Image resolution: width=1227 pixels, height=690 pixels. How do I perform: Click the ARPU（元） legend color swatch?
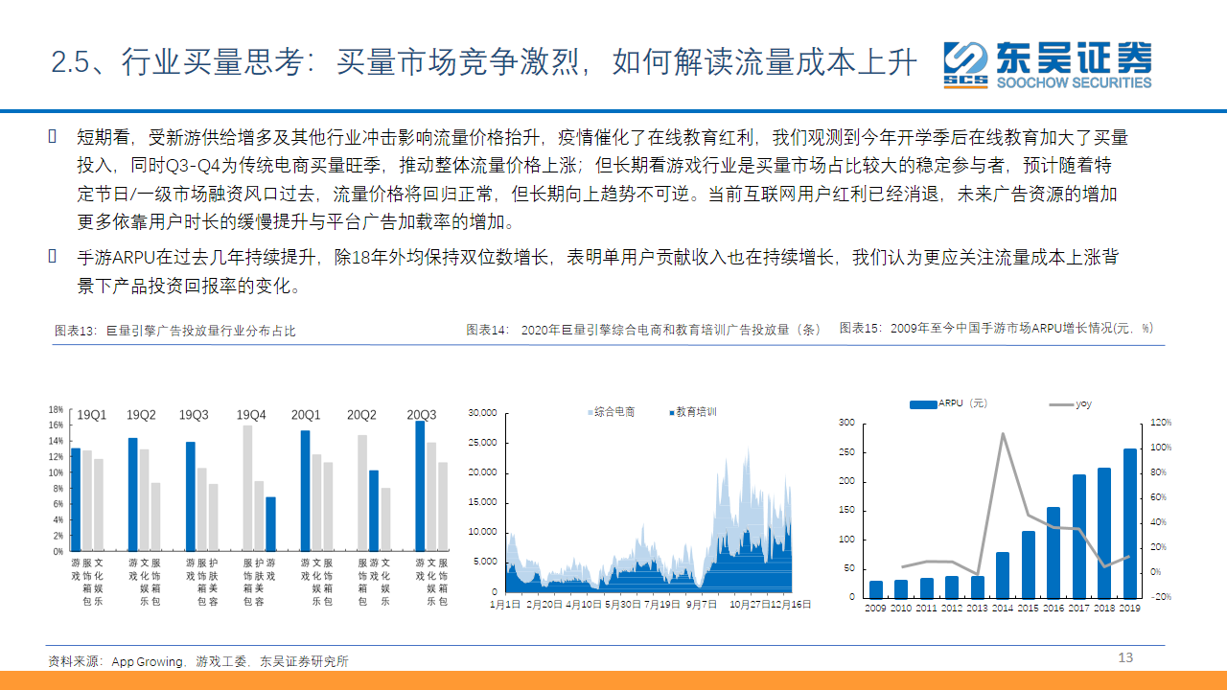pos(922,404)
